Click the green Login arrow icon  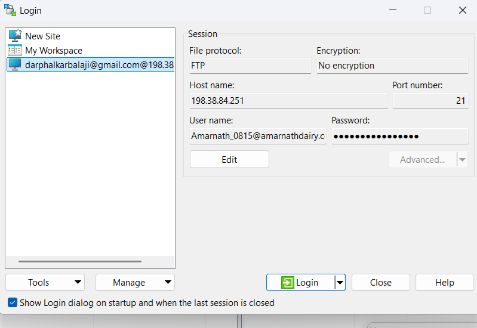point(288,283)
